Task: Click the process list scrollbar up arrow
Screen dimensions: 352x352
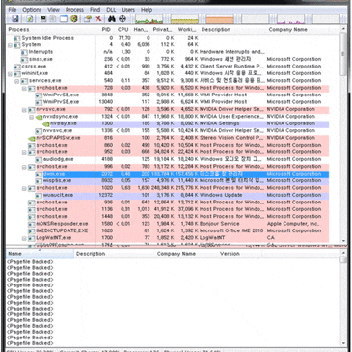Action: (x=343, y=29)
